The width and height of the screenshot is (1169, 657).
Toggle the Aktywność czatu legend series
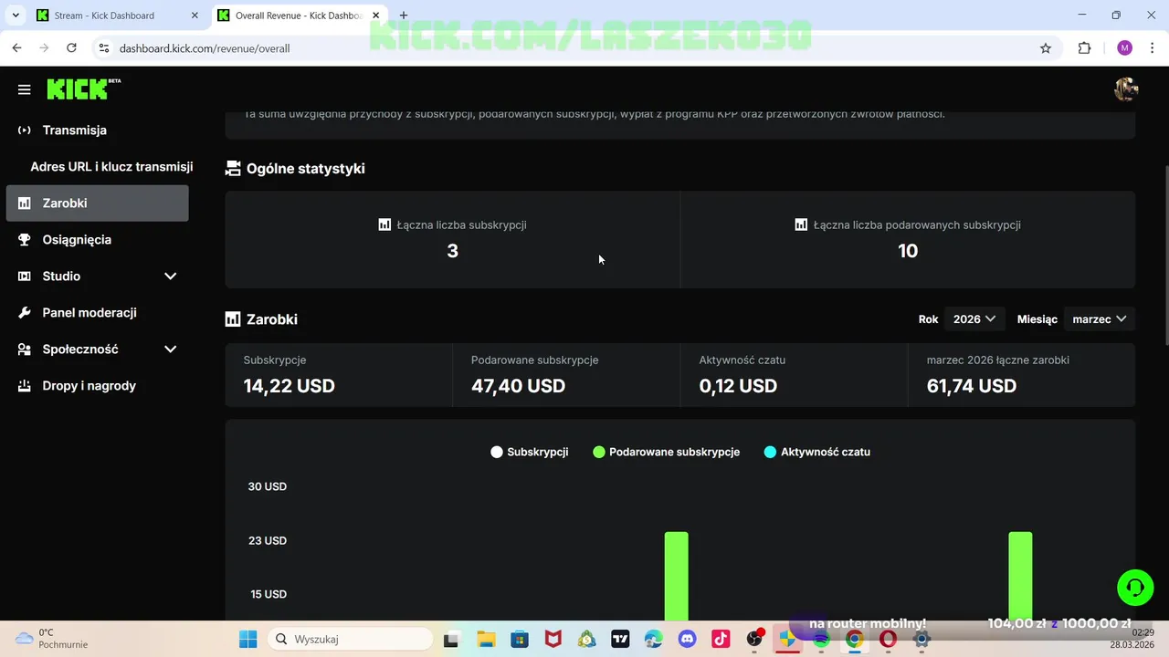(x=817, y=452)
